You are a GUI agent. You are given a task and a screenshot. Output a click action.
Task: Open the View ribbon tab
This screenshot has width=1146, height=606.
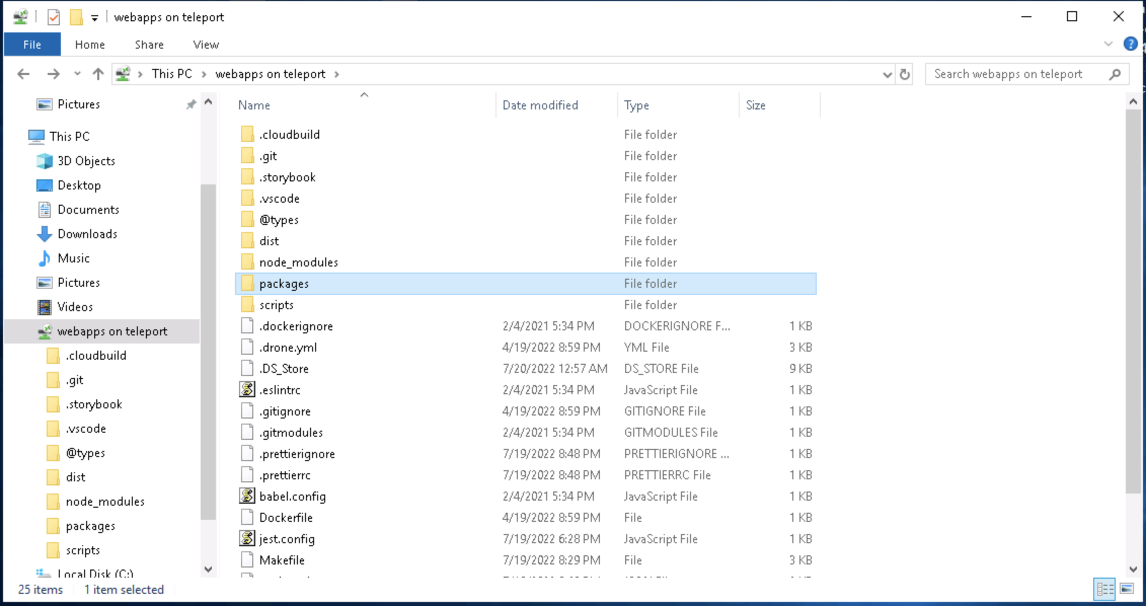click(x=206, y=45)
